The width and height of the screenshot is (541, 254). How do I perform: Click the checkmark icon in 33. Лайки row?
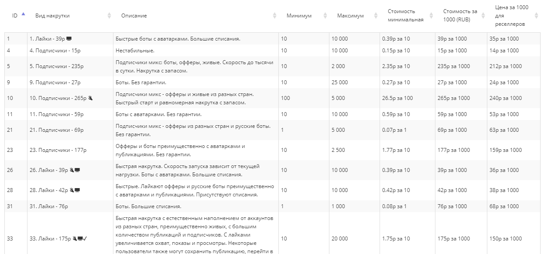point(86,239)
